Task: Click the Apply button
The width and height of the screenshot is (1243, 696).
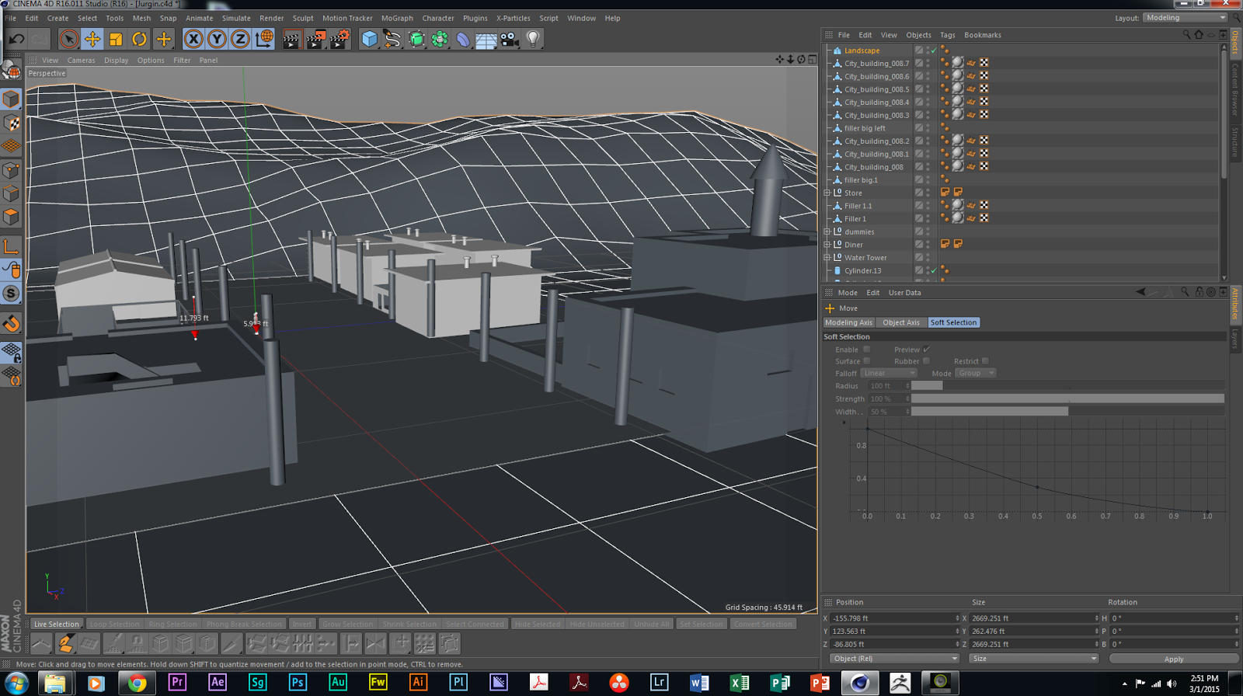Action: click(x=1173, y=659)
